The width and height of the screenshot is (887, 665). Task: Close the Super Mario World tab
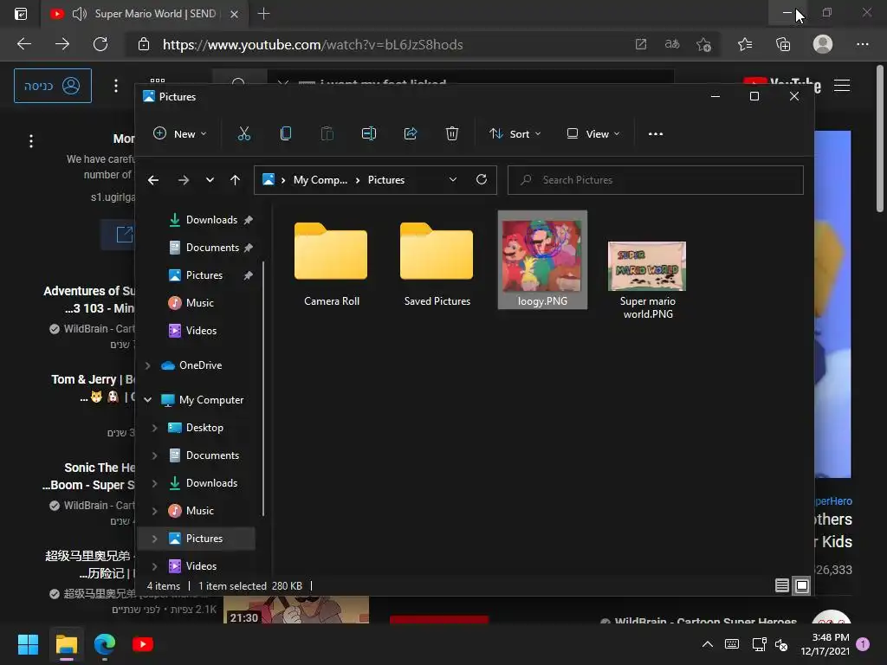[x=234, y=14]
